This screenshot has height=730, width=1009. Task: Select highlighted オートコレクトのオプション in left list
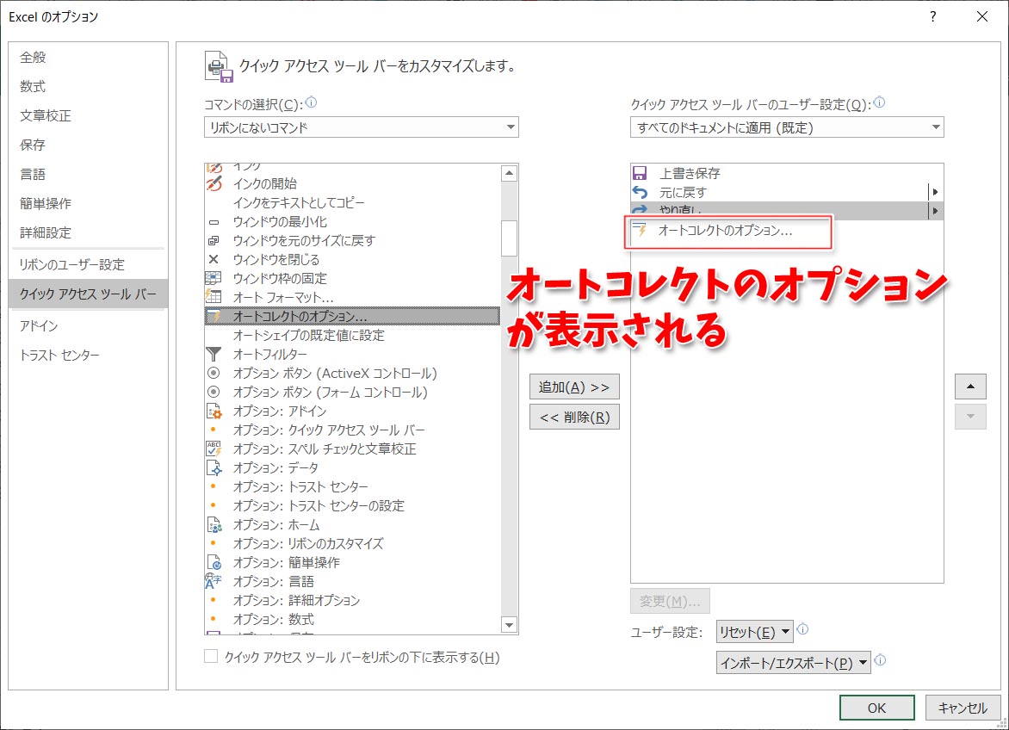coord(352,316)
